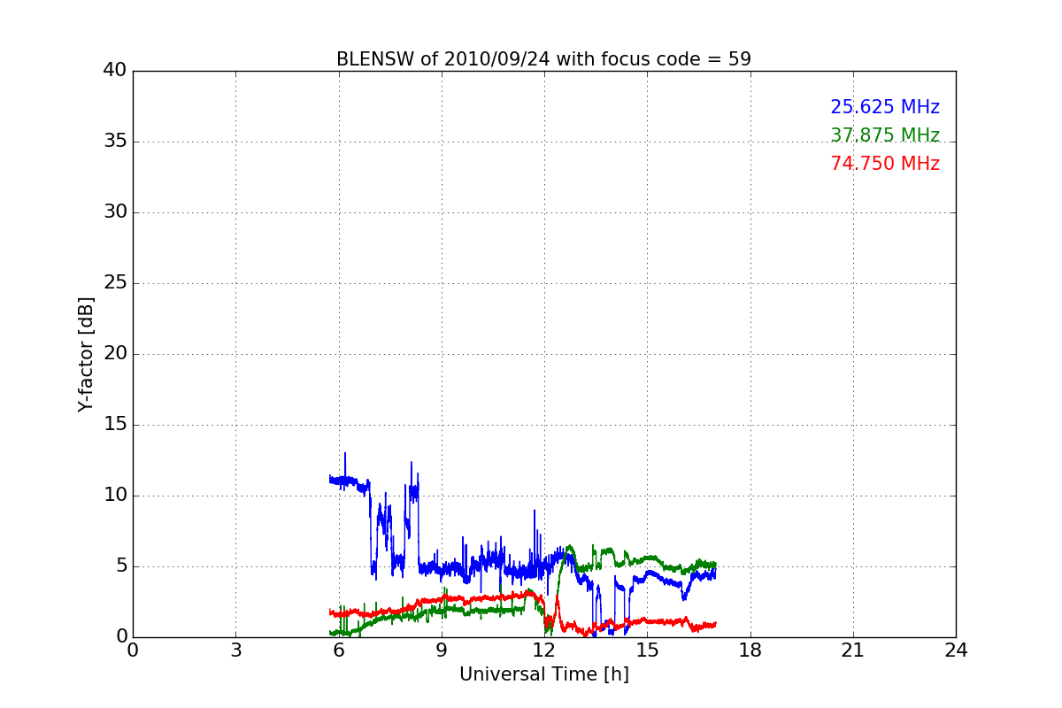The image size is (1062, 708).
Task: Select the red '74.750 MHz' legend label
Action: click(885, 164)
